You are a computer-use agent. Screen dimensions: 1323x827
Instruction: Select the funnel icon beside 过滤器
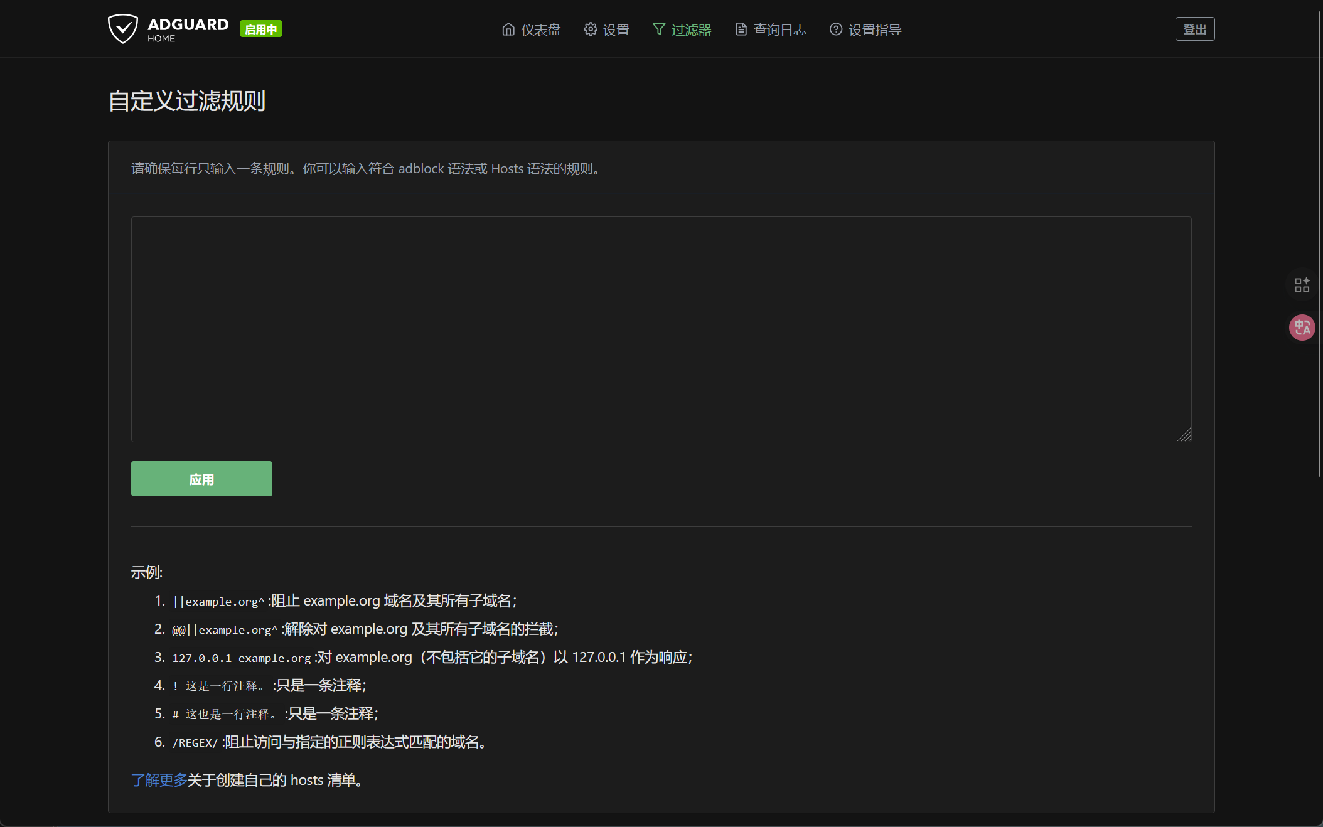(x=660, y=29)
